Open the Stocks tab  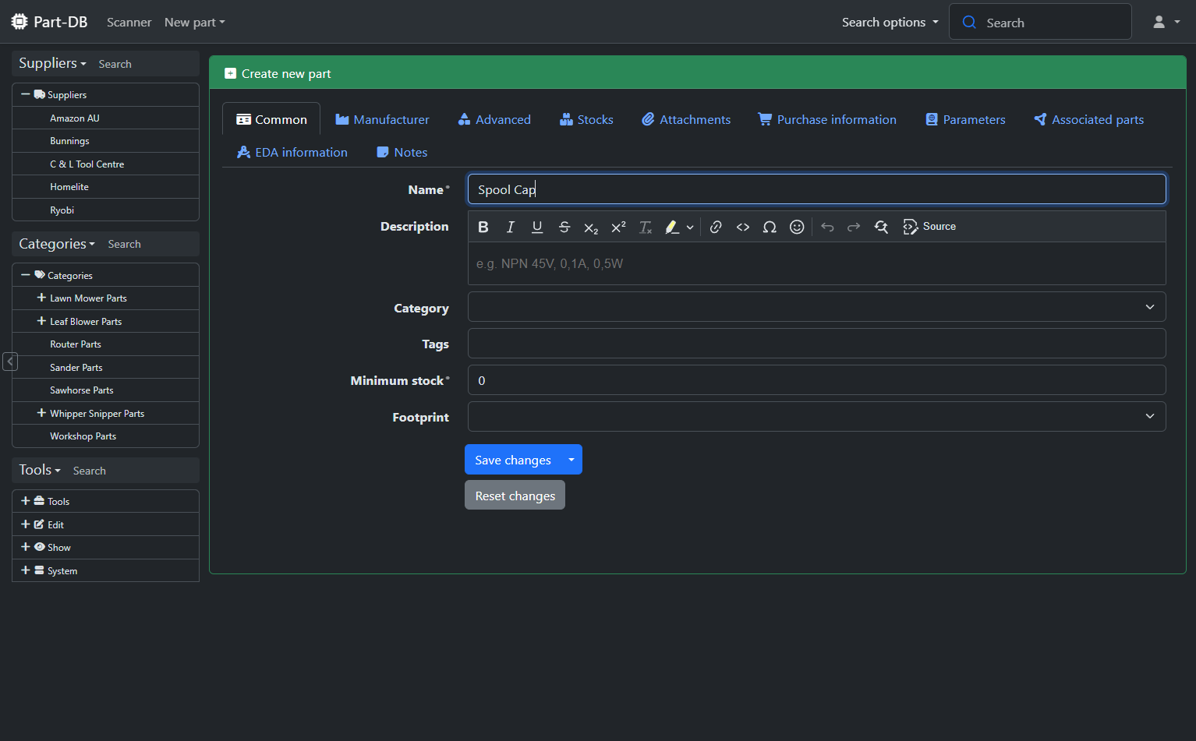[586, 119]
